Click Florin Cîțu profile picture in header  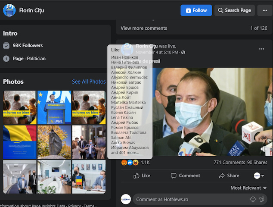click(9, 10)
